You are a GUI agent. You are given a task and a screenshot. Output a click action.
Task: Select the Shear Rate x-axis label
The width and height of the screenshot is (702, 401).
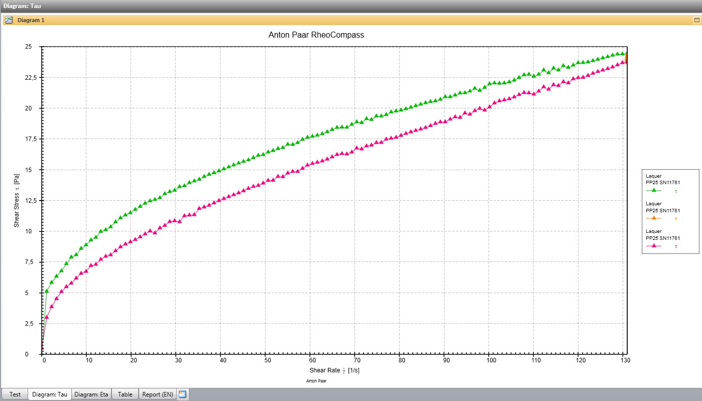click(334, 370)
